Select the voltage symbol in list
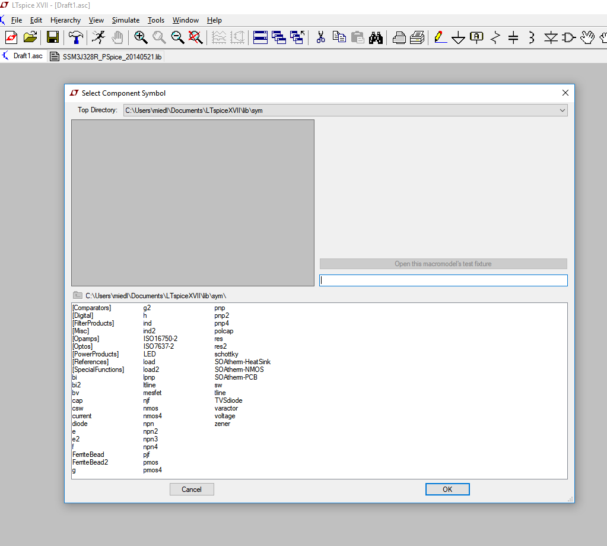Screen dimensions: 607x546 [224, 416]
